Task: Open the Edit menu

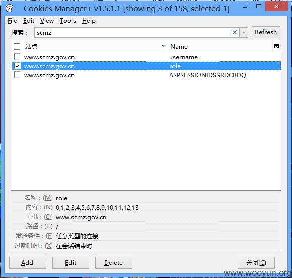Action: click(x=29, y=21)
